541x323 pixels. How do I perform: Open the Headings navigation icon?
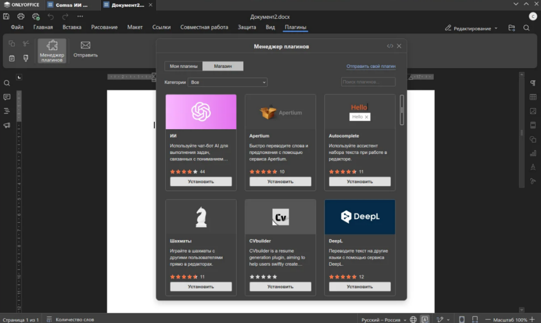point(6,111)
